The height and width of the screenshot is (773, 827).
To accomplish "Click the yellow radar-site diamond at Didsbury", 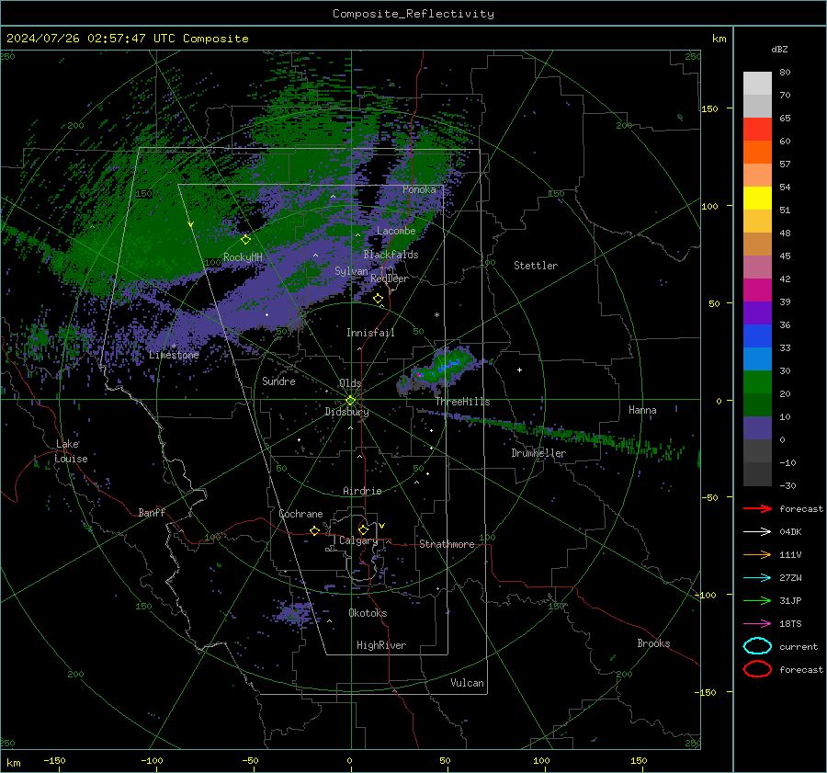I will (x=351, y=401).
